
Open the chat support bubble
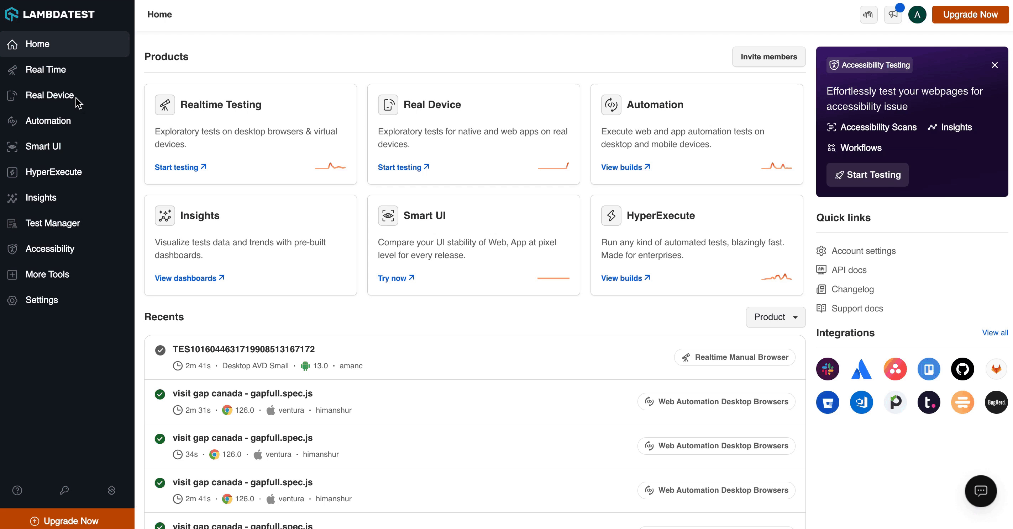click(980, 491)
